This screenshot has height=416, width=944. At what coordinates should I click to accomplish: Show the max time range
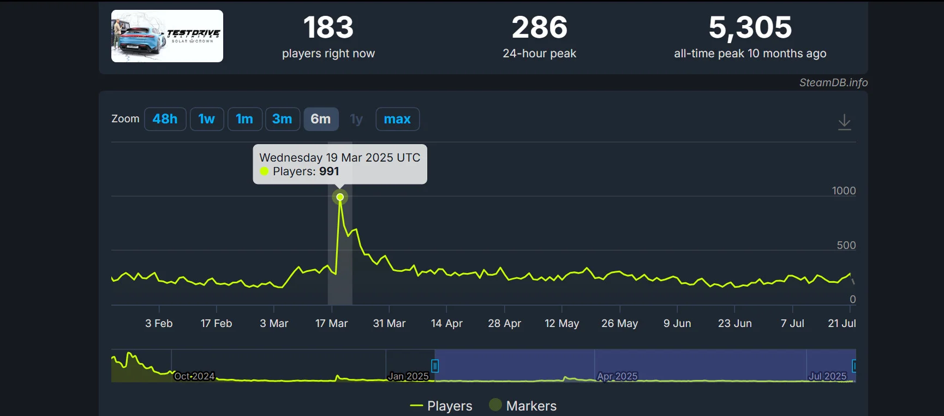click(x=397, y=119)
